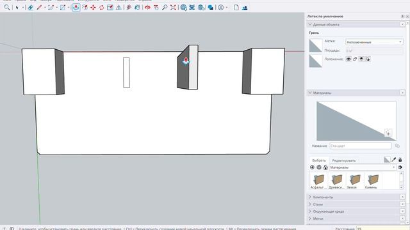Close the Компоненты panel with its X

[402, 197]
